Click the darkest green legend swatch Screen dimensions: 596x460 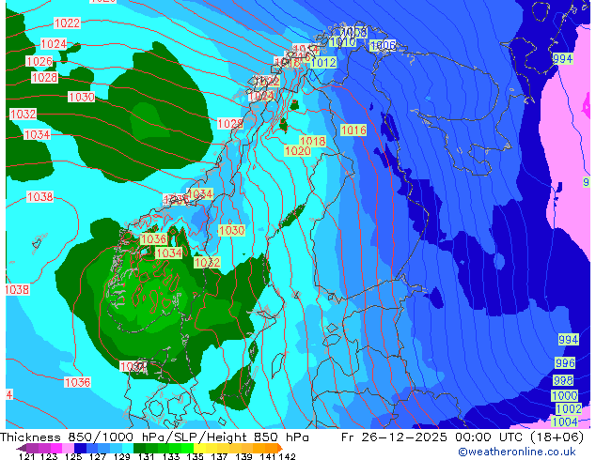point(139,448)
